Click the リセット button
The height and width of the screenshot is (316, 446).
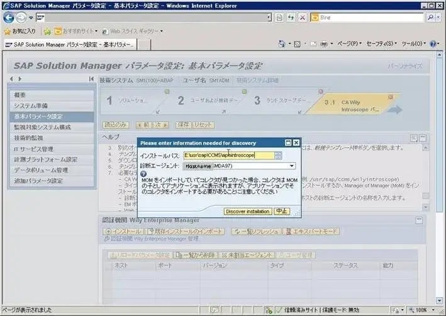203,125
